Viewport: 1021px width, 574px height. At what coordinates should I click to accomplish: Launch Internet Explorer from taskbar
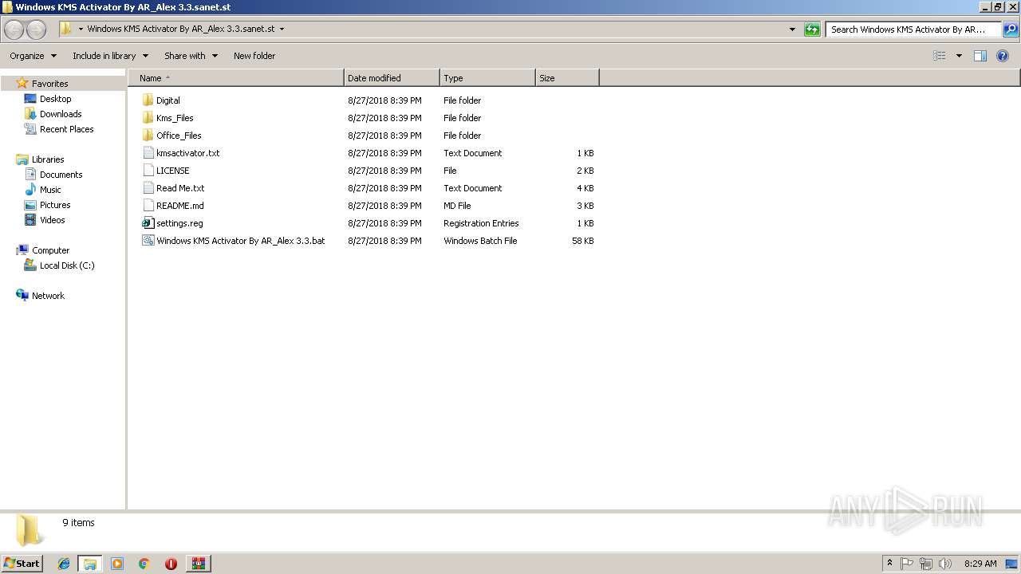point(64,564)
